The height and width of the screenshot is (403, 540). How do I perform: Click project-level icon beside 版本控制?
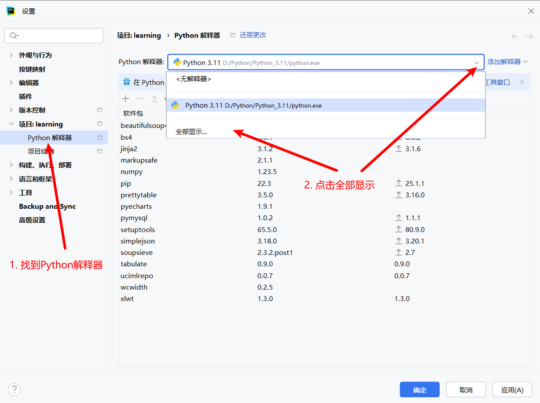click(99, 110)
